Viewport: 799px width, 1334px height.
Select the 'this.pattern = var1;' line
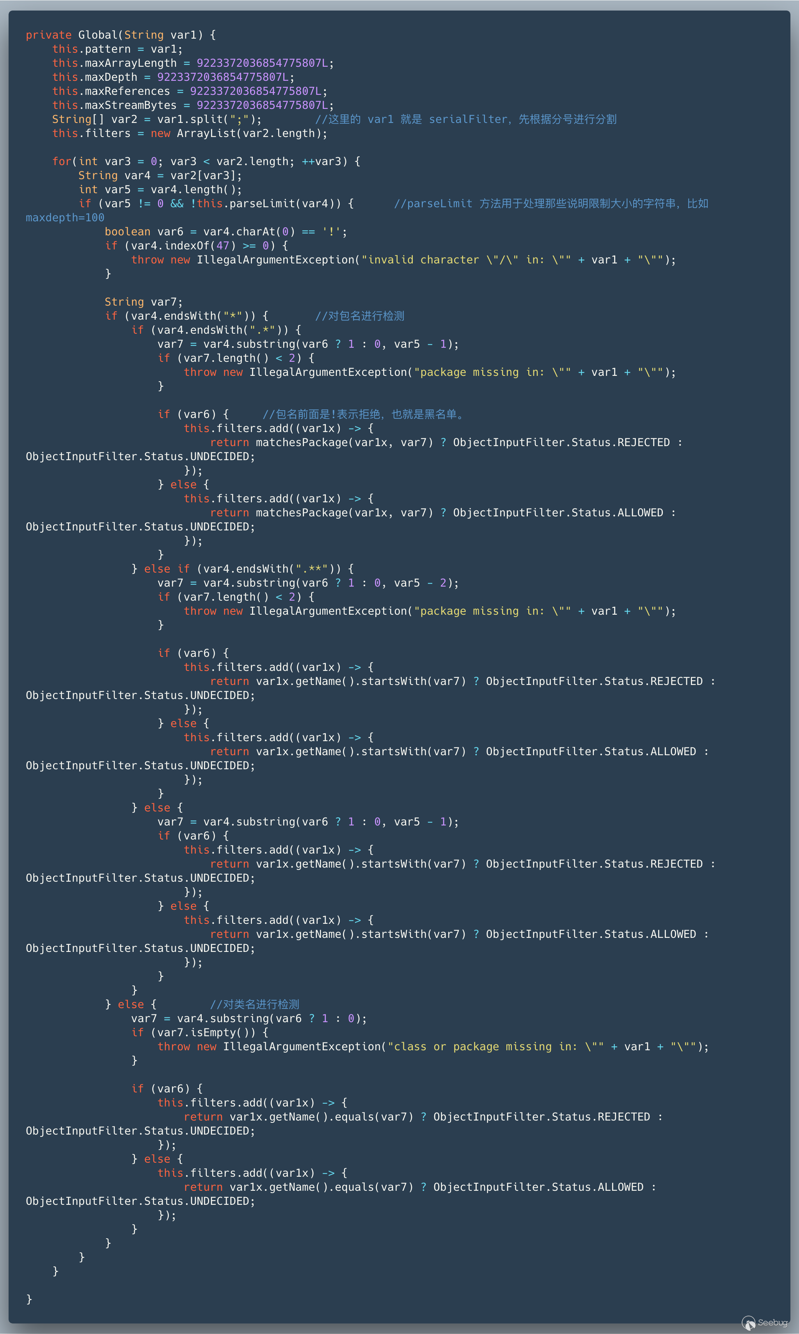117,49
